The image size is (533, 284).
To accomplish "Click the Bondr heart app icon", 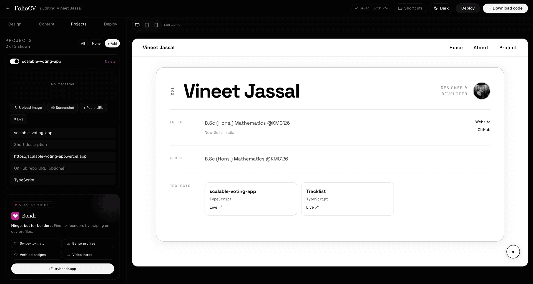I will (15, 216).
